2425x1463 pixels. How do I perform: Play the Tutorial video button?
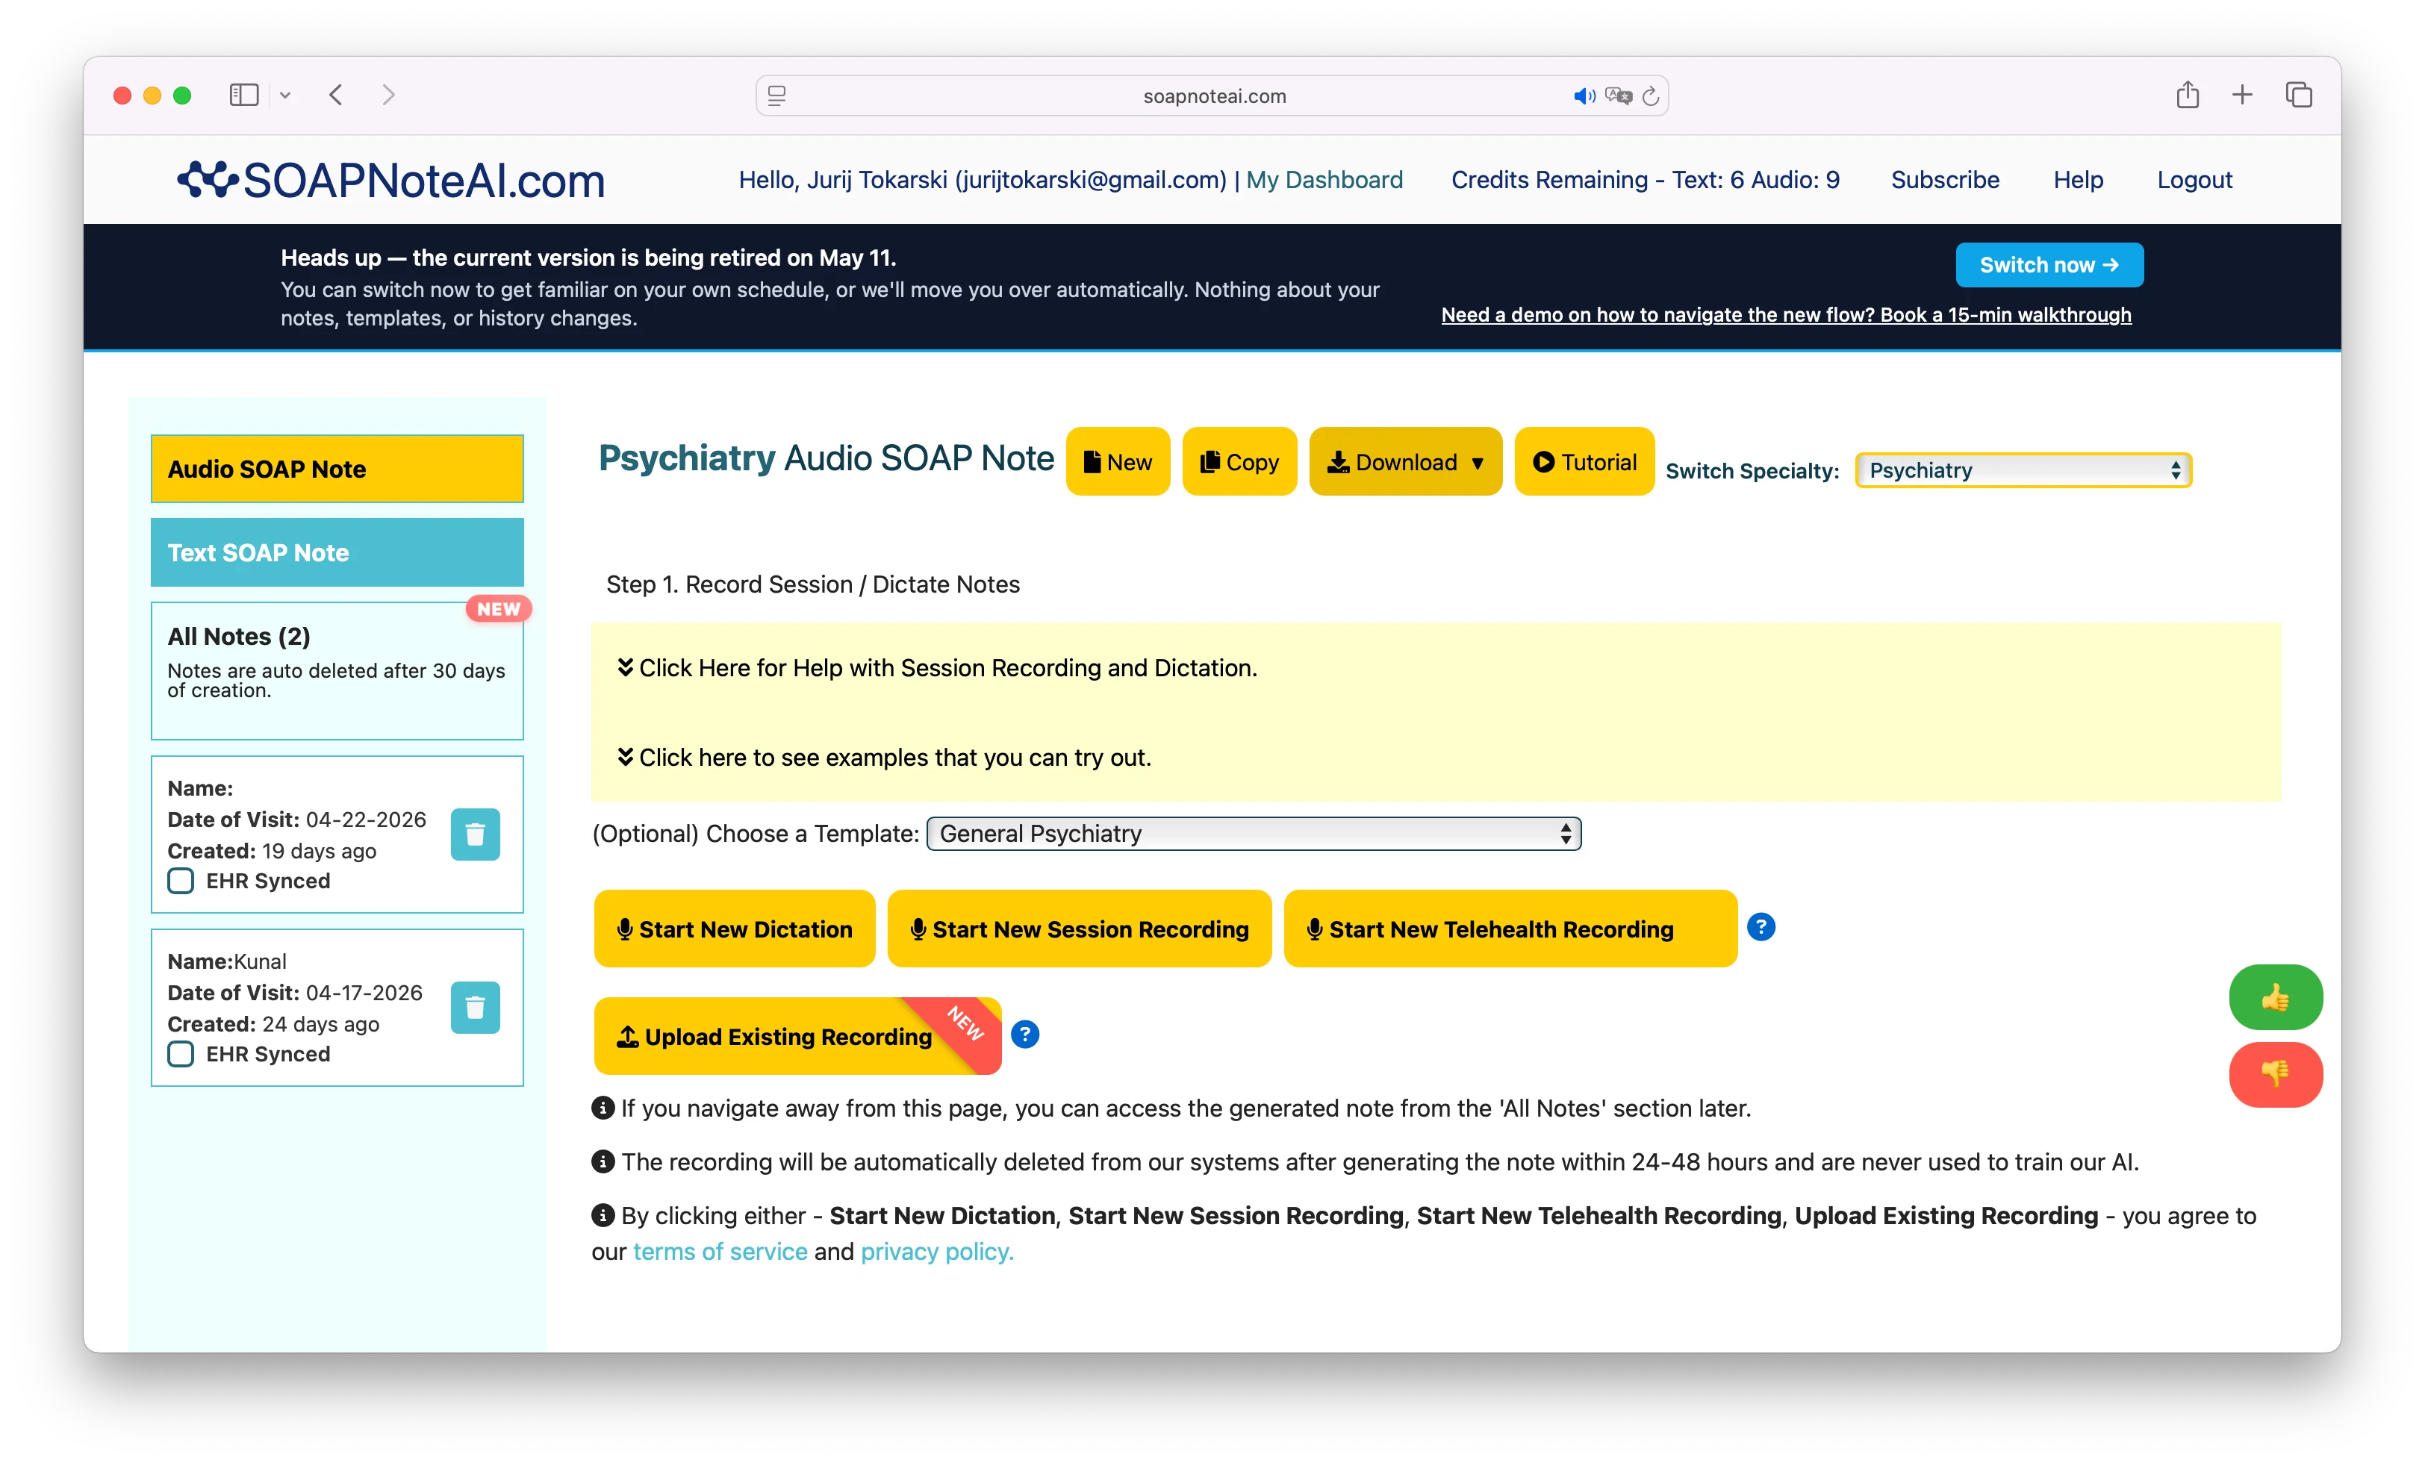coord(1584,461)
